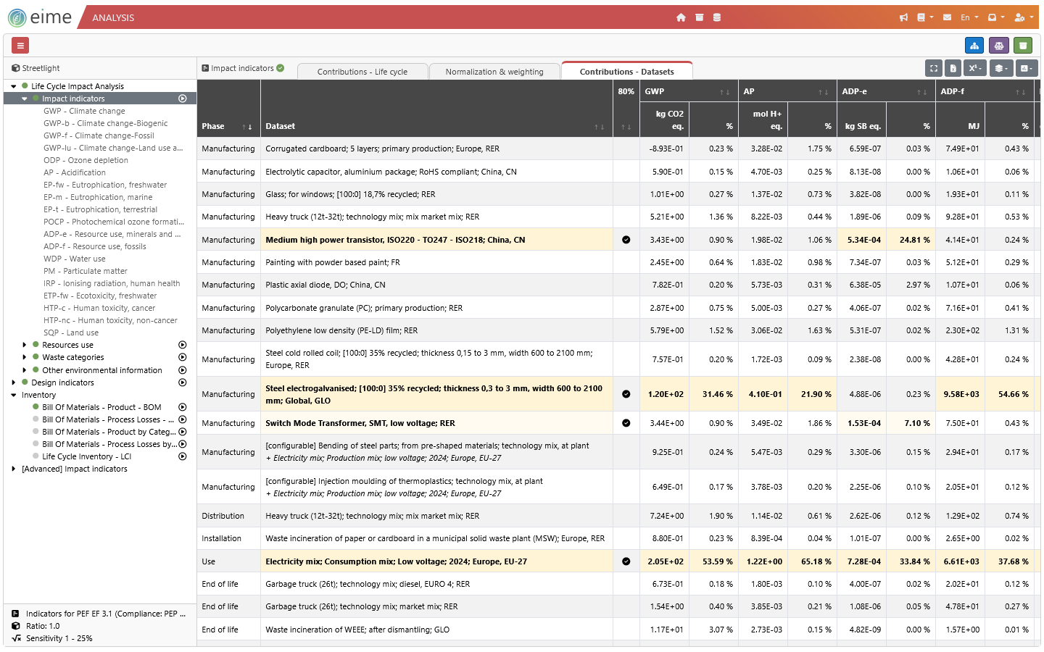The image size is (1044, 652).
Task: Expand the Resources use node
Action: pos(24,345)
